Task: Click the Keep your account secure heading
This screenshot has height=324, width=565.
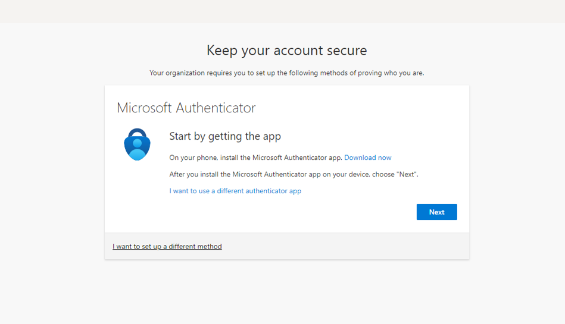Action: point(287,51)
